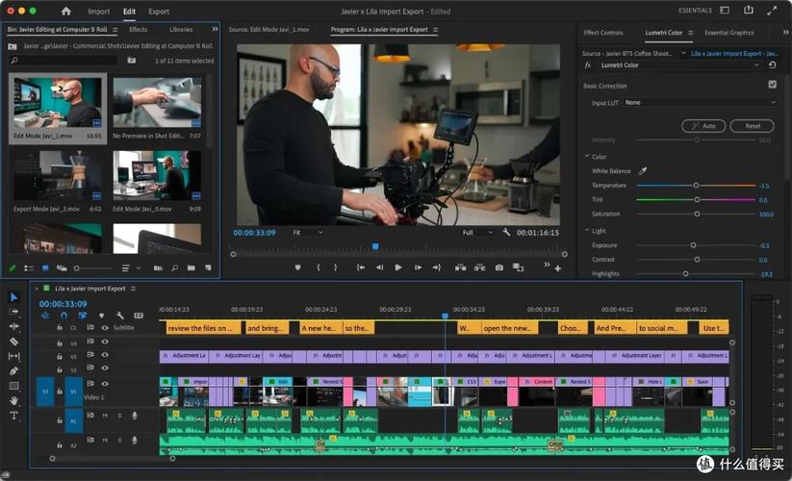Click Mark In bracket button
Viewport: 792px width, 481px height.
click(319, 267)
